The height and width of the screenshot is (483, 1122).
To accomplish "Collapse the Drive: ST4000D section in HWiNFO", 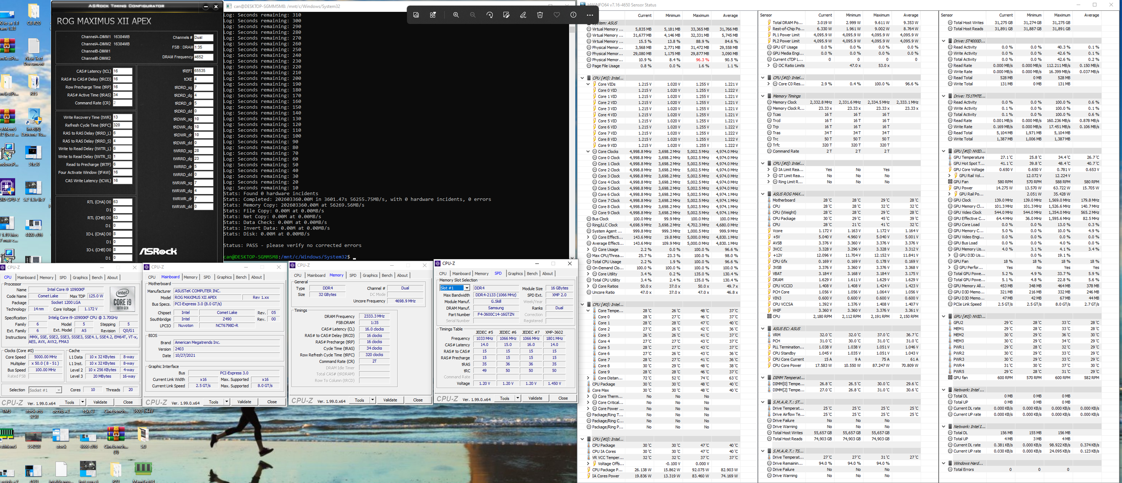I will pos(944,41).
